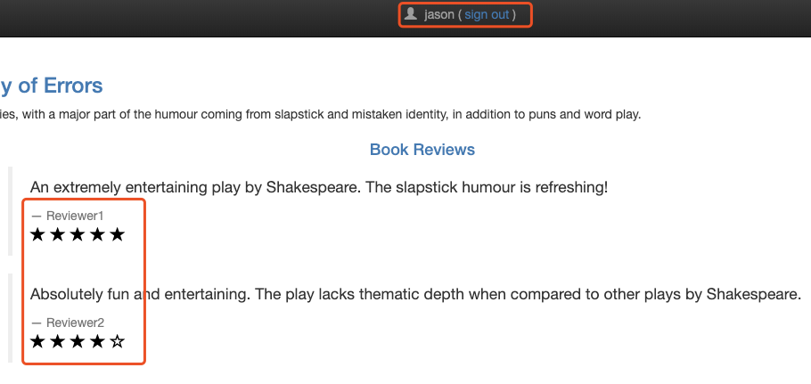Click Reviewer2's fourth filled star
This screenshot has height=384, width=811.
coord(97,341)
